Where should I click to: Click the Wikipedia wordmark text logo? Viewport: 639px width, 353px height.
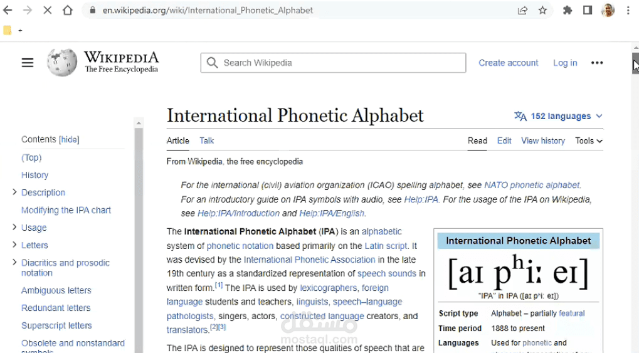click(x=122, y=62)
